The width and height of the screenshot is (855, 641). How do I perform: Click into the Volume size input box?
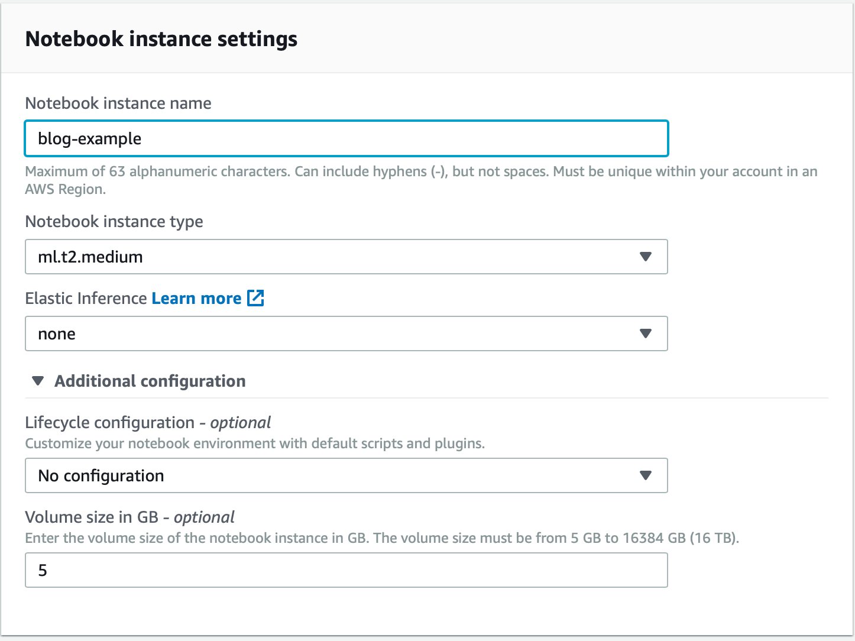pyautogui.click(x=346, y=570)
